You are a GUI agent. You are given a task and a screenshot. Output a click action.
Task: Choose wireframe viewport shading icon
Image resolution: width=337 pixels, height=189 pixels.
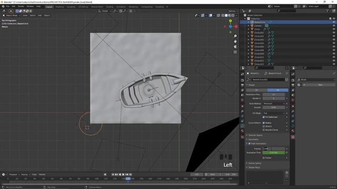point(223,15)
